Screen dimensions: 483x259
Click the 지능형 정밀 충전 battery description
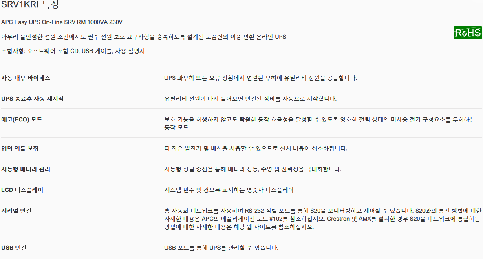(253, 169)
